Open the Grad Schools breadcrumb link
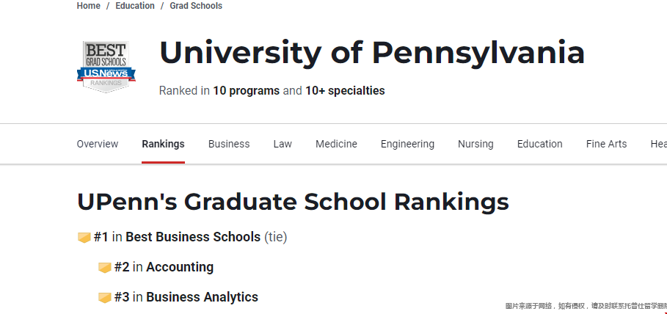 (196, 6)
